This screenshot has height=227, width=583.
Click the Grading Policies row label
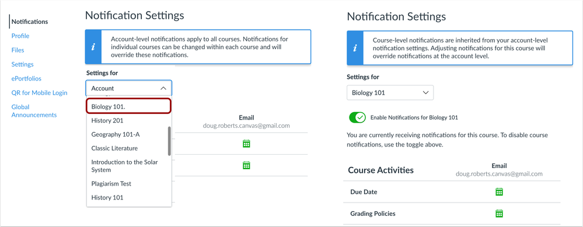tap(372, 214)
